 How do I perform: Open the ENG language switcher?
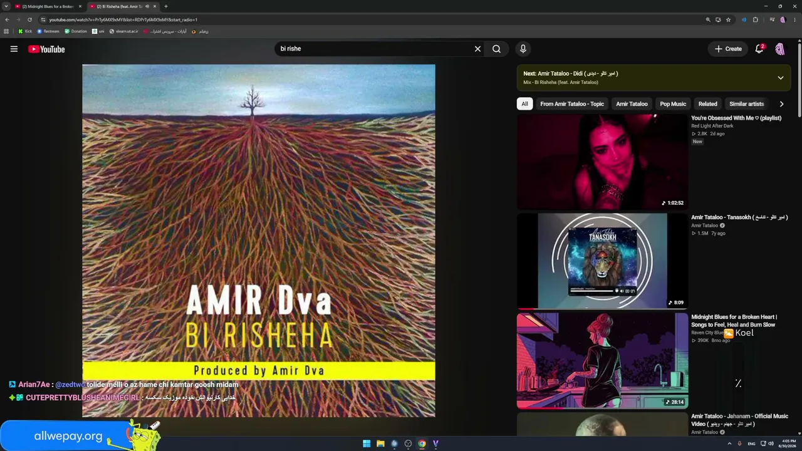pyautogui.click(x=751, y=443)
